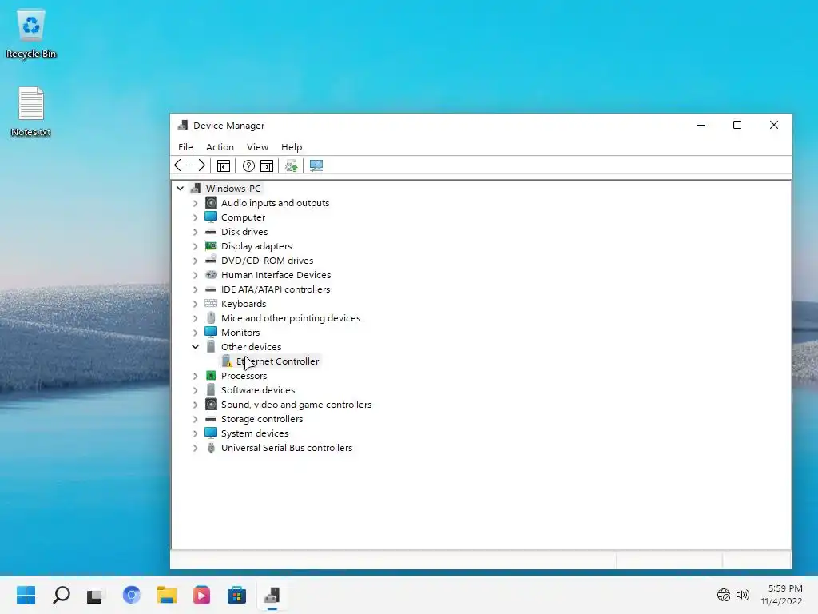818x614 pixels.
Task: Expand the Storage controllers category
Action: click(195, 419)
